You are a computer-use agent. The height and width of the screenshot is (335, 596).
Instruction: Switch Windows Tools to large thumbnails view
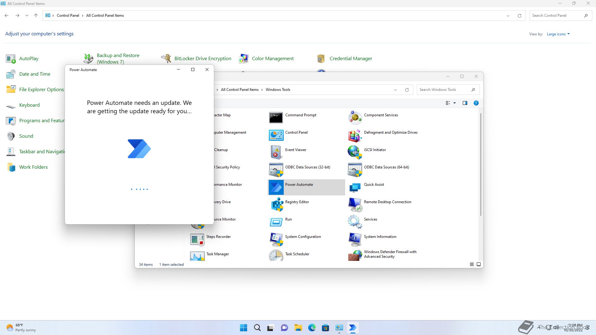479,264
